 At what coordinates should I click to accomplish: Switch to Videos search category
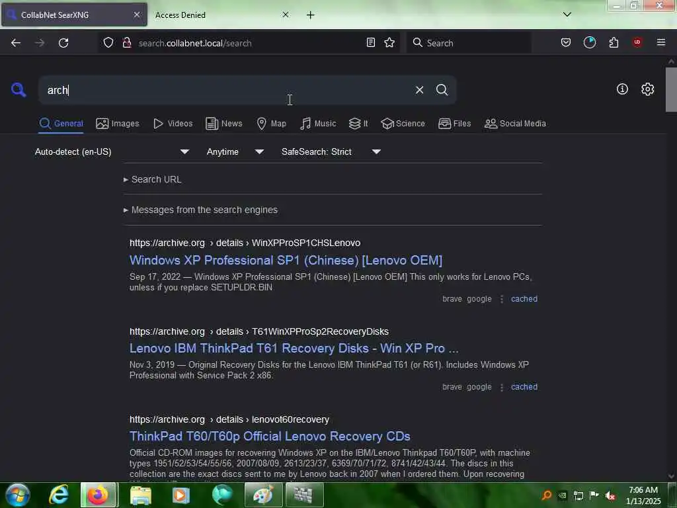[x=173, y=124]
